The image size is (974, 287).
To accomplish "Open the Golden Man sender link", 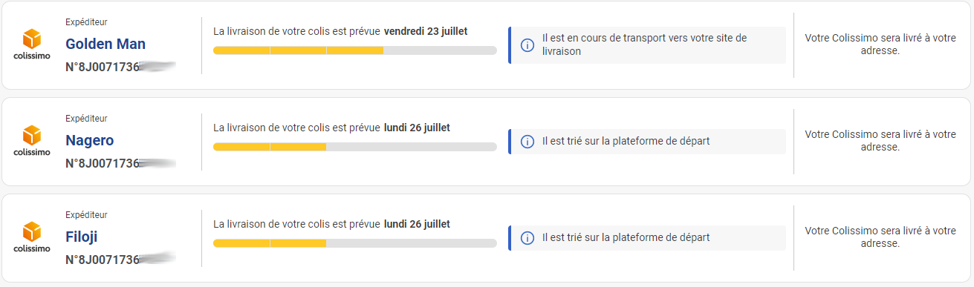I will (x=105, y=44).
